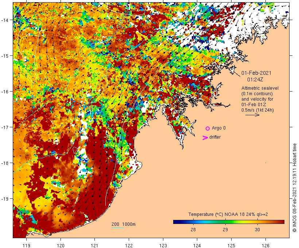Click the '(0.1m contours)' text line

[257, 94]
